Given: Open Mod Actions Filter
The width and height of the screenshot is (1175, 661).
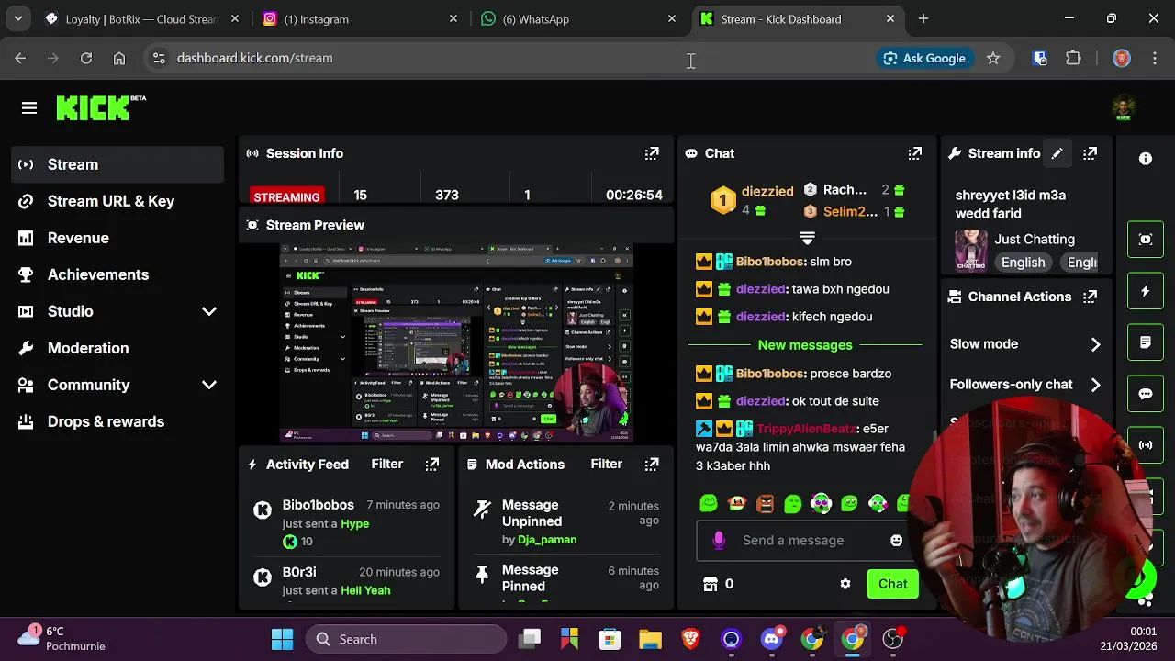Looking at the screenshot, I should 606,465.
